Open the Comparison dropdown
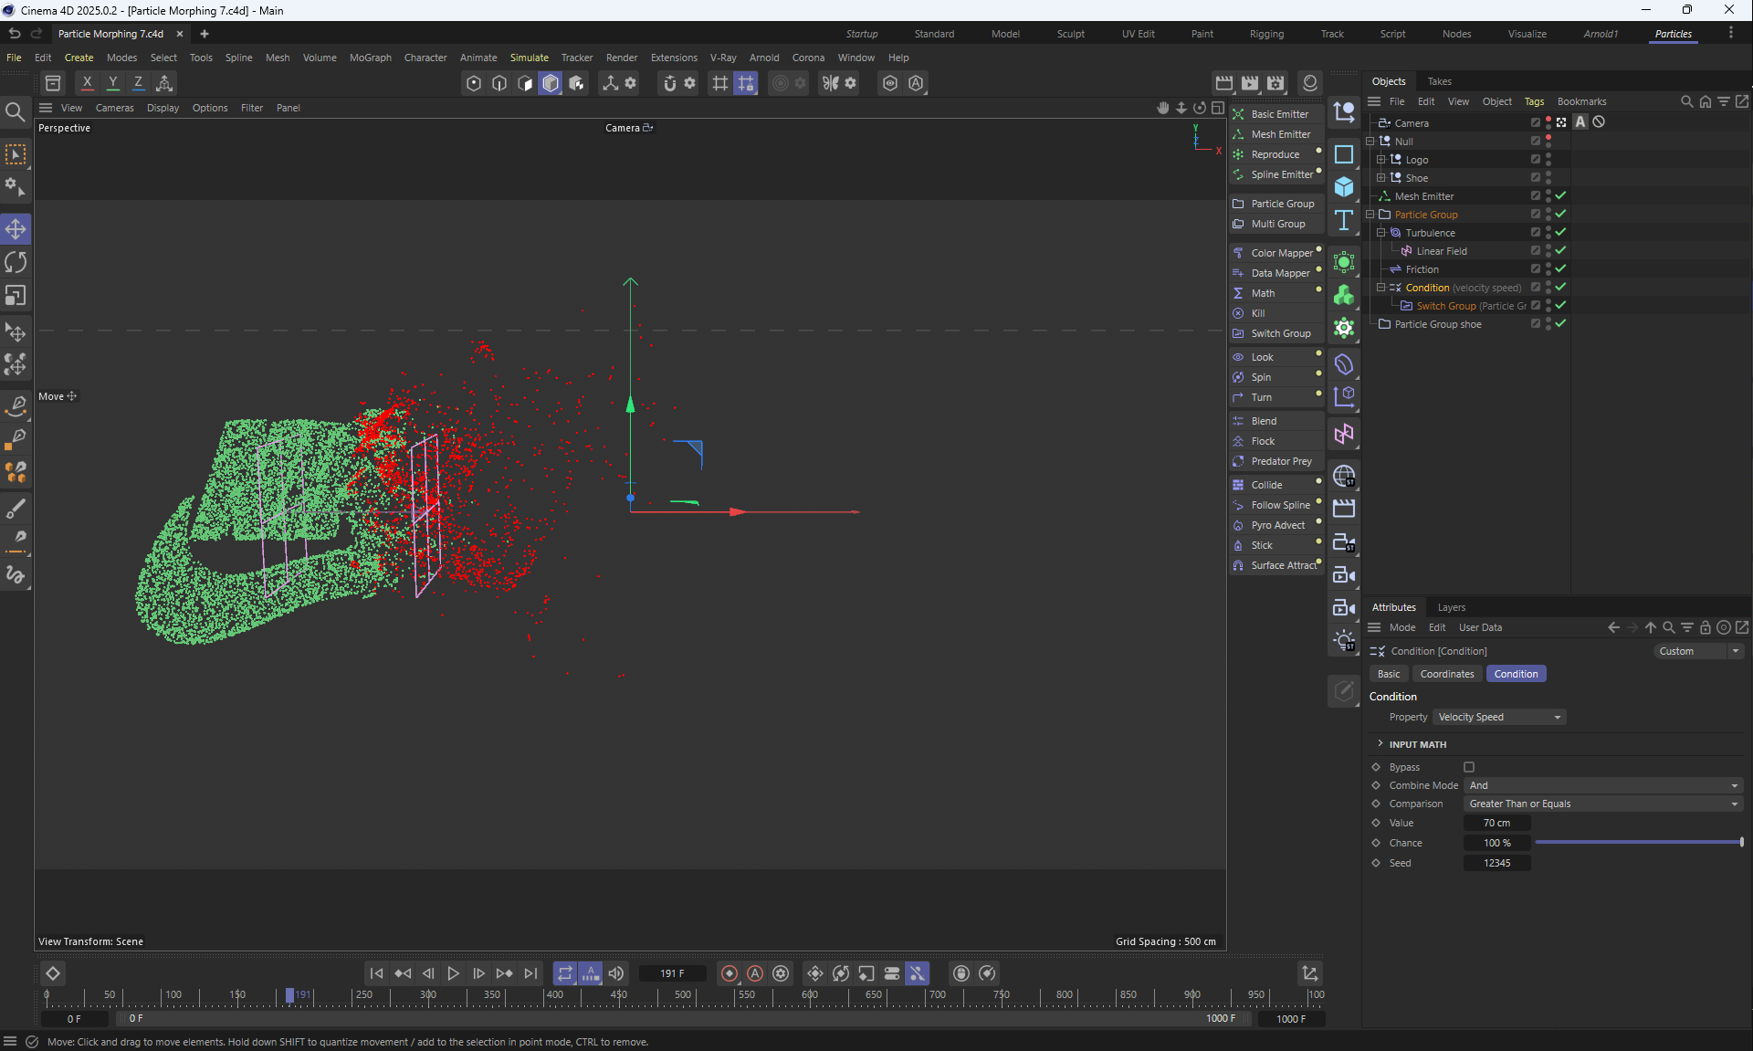Screen dimensions: 1753x1051 1602,804
